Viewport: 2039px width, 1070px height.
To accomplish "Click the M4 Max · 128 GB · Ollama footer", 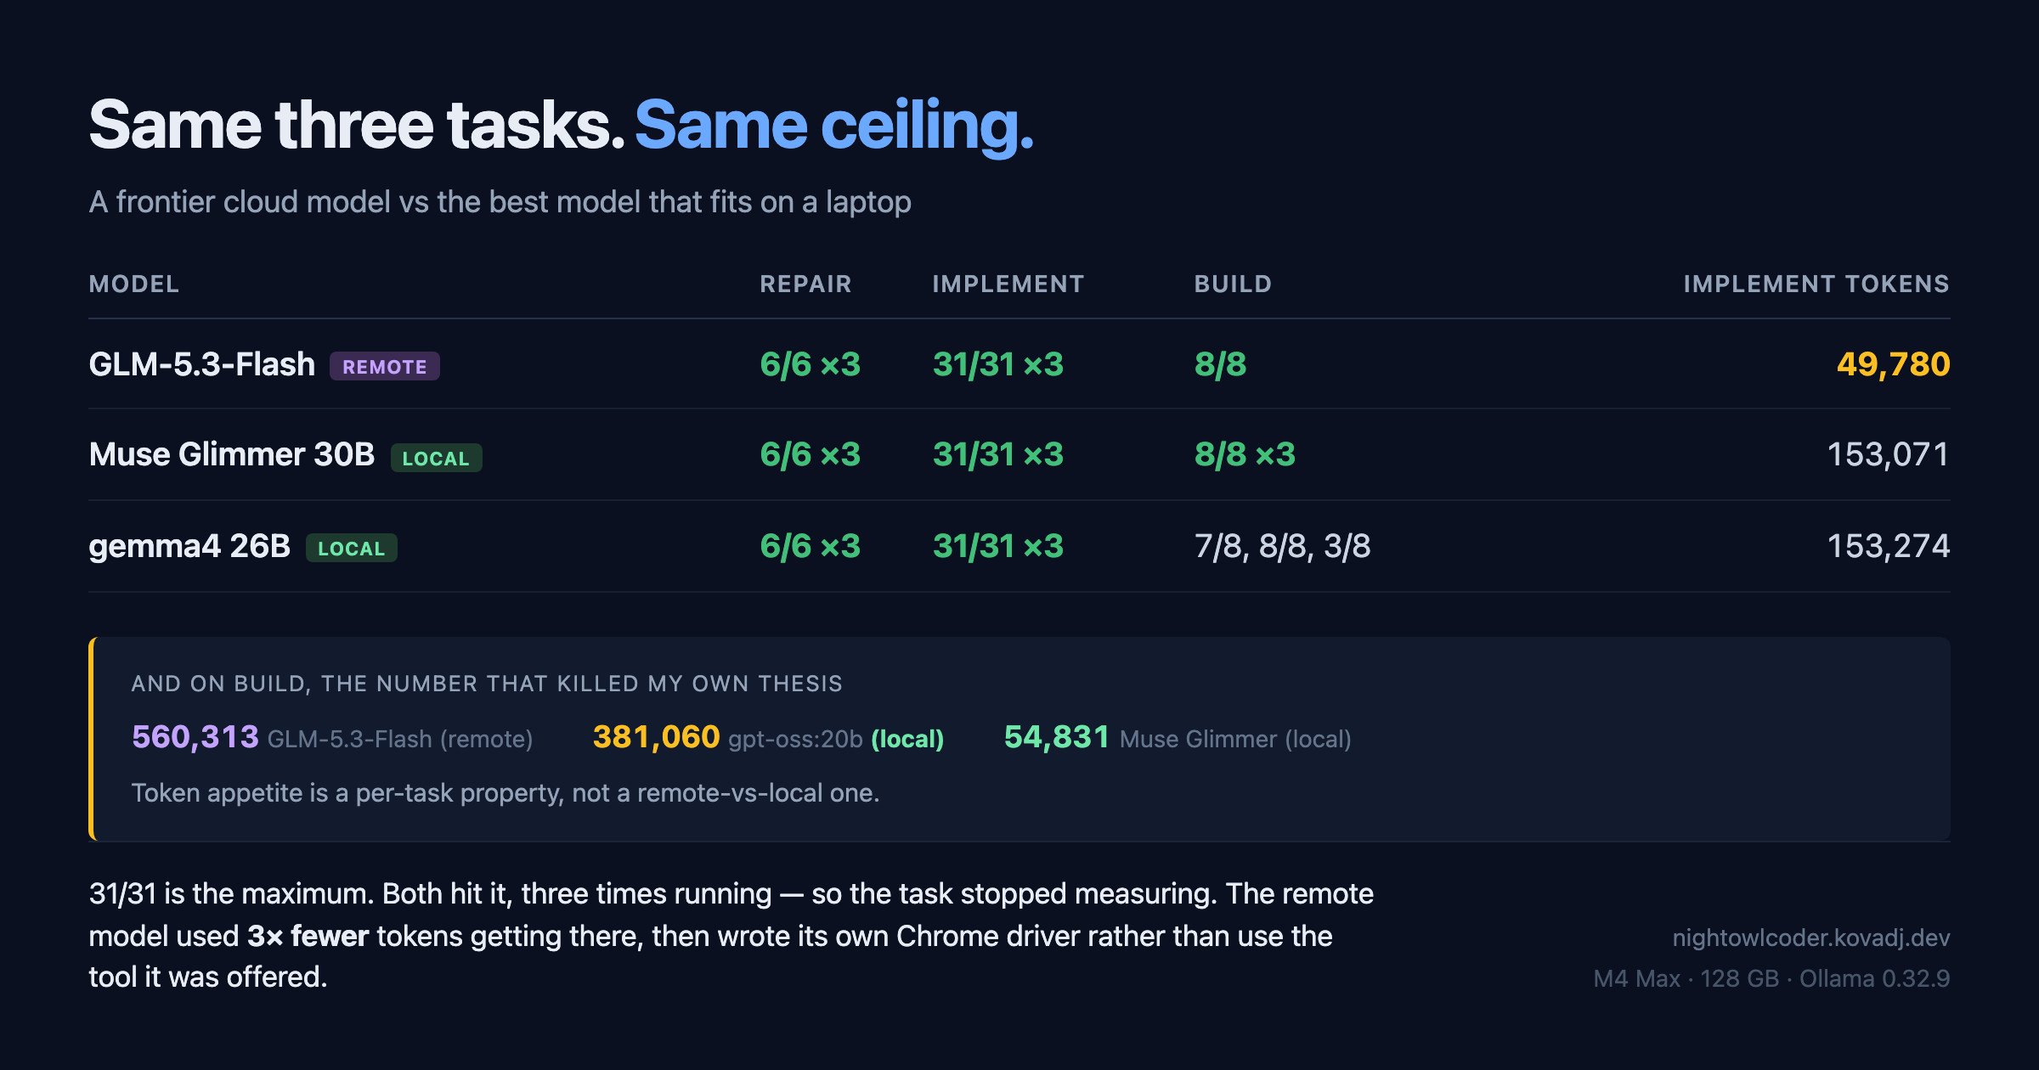I will pos(1771,978).
